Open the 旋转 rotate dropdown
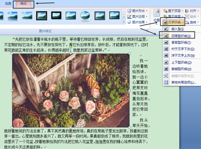 pyautogui.click(x=192, y=22)
